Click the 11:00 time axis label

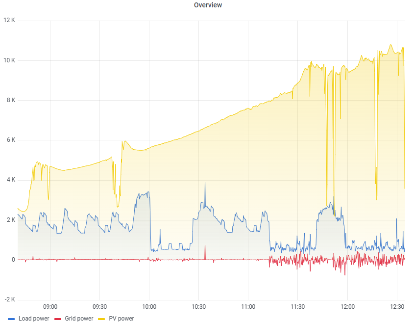(248, 307)
